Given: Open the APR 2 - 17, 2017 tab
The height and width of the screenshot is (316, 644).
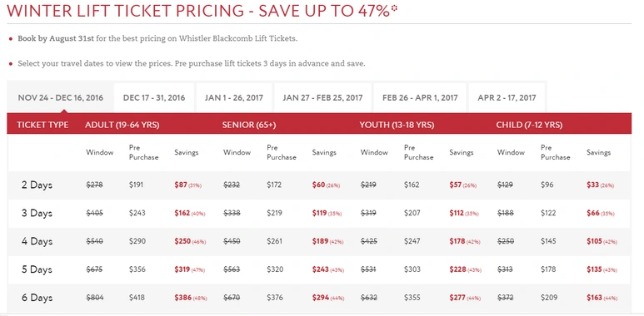Looking at the screenshot, I should click(x=507, y=98).
